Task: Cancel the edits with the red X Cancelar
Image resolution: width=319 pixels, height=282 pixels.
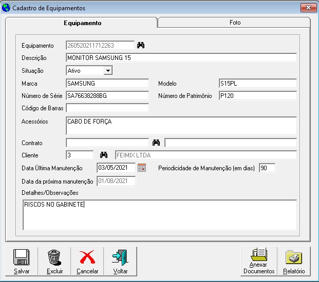Action: click(87, 261)
